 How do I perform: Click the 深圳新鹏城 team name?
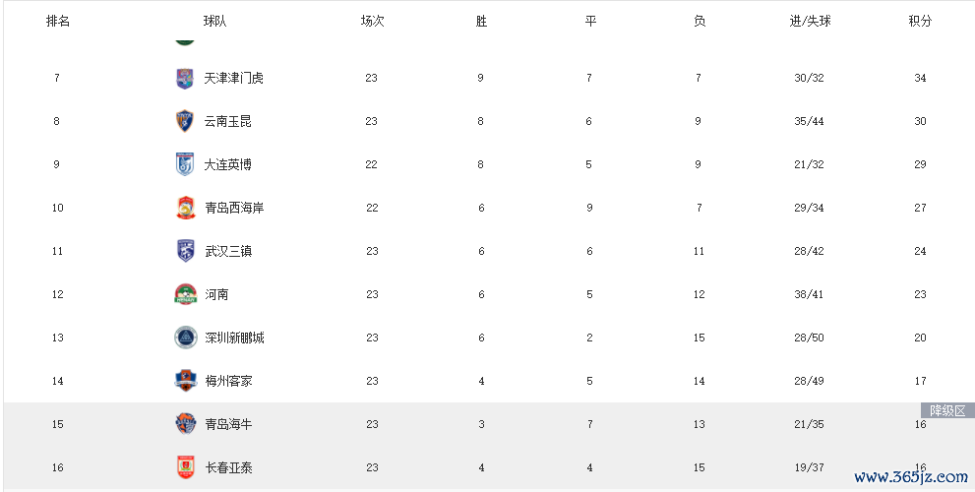pos(234,338)
